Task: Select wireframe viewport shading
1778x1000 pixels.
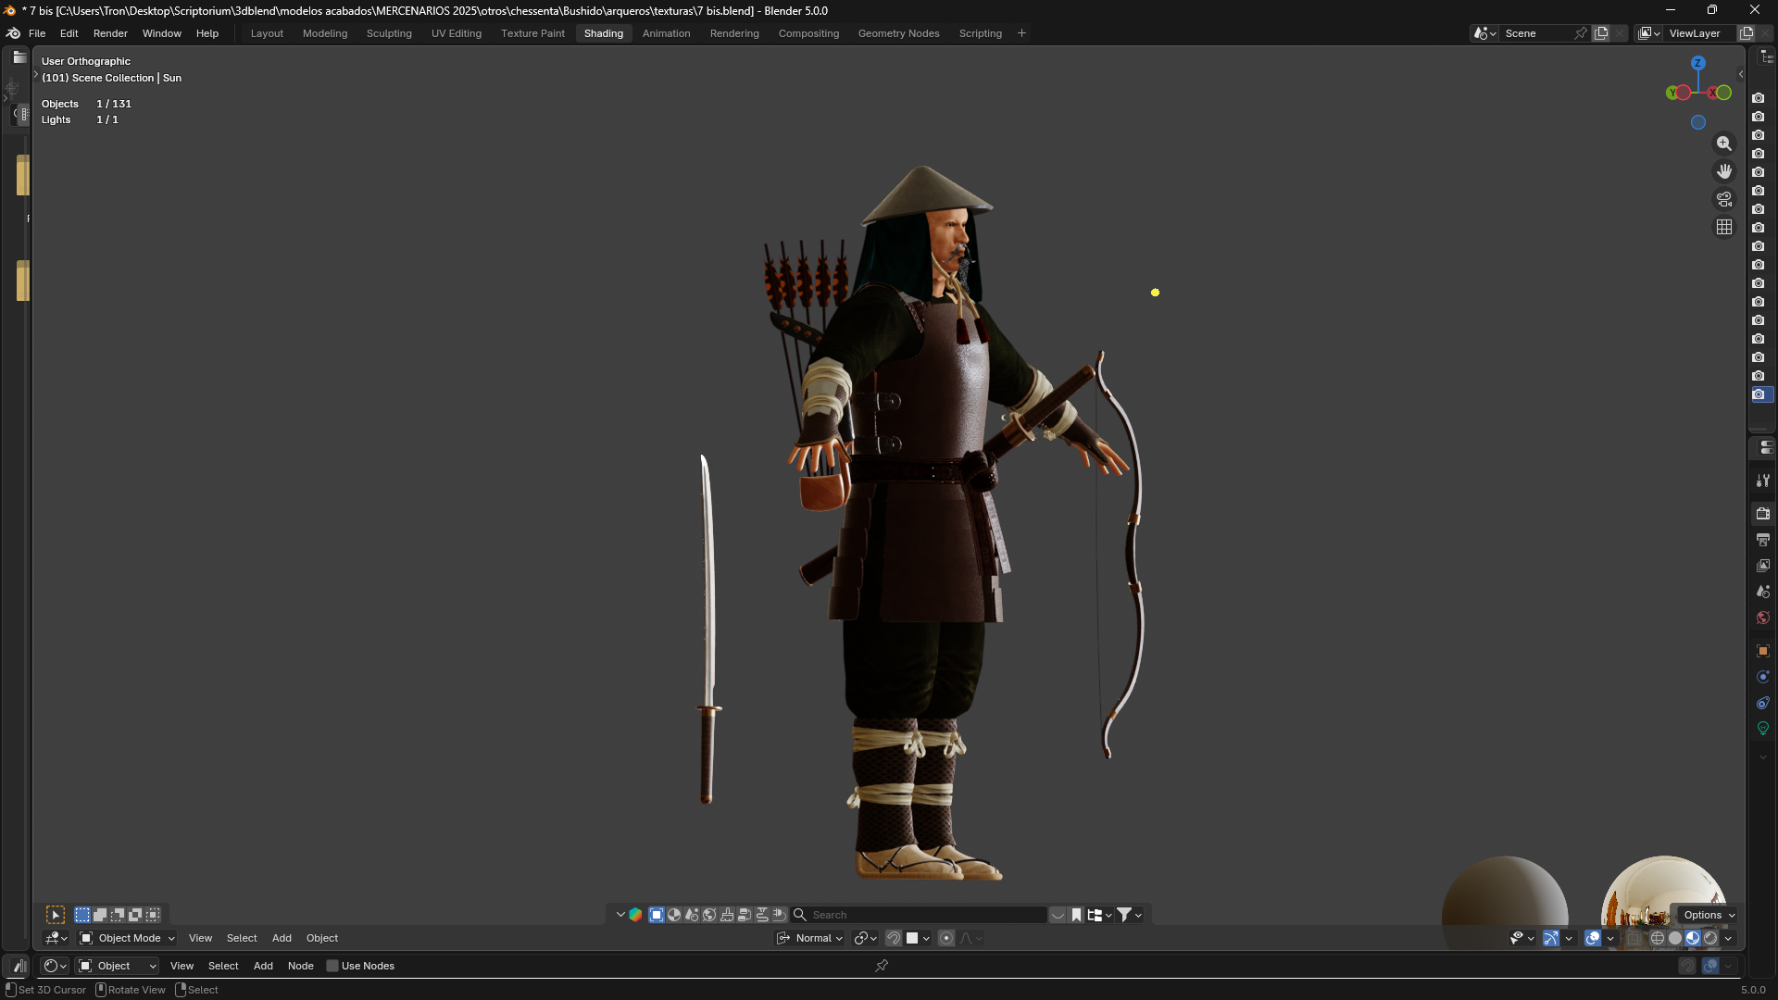Action: click(1658, 938)
